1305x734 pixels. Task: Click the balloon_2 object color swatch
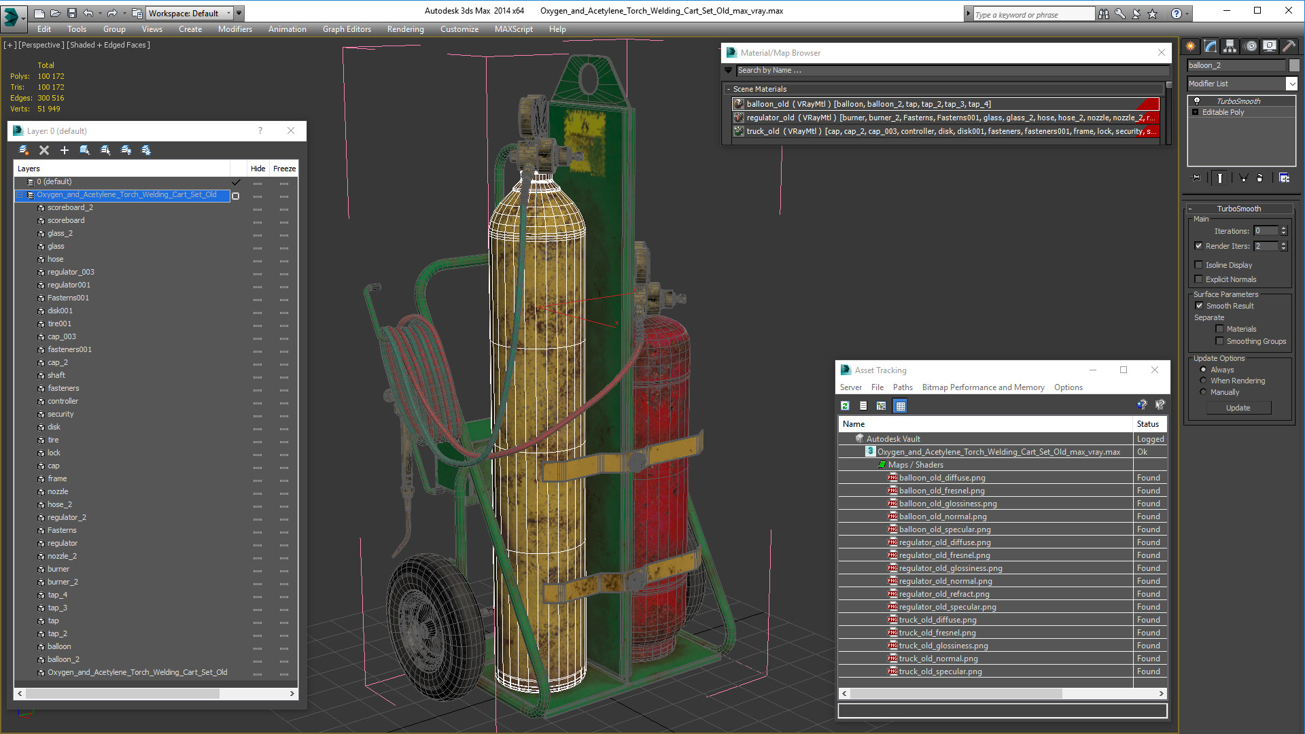click(1294, 65)
